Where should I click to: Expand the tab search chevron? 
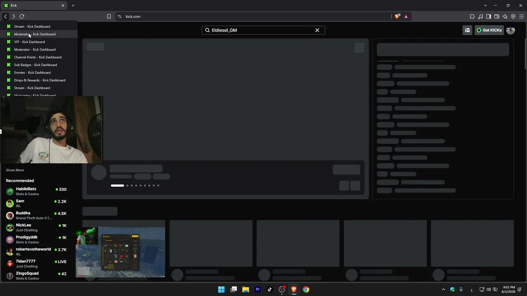tap(485, 5)
